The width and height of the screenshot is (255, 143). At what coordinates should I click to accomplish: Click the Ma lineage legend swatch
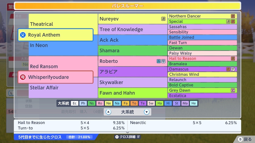point(185,103)
